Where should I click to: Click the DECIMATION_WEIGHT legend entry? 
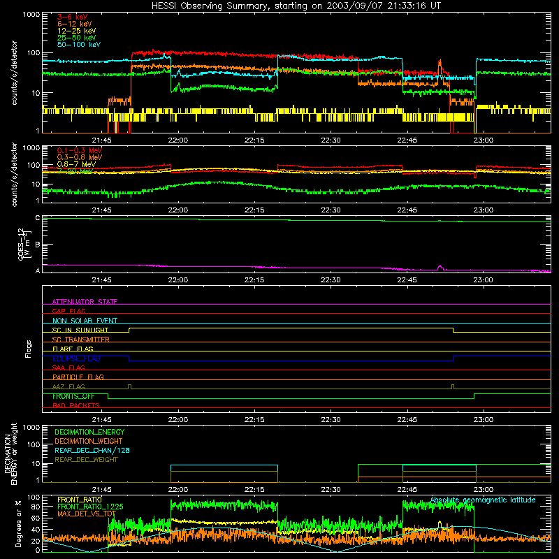89,441
